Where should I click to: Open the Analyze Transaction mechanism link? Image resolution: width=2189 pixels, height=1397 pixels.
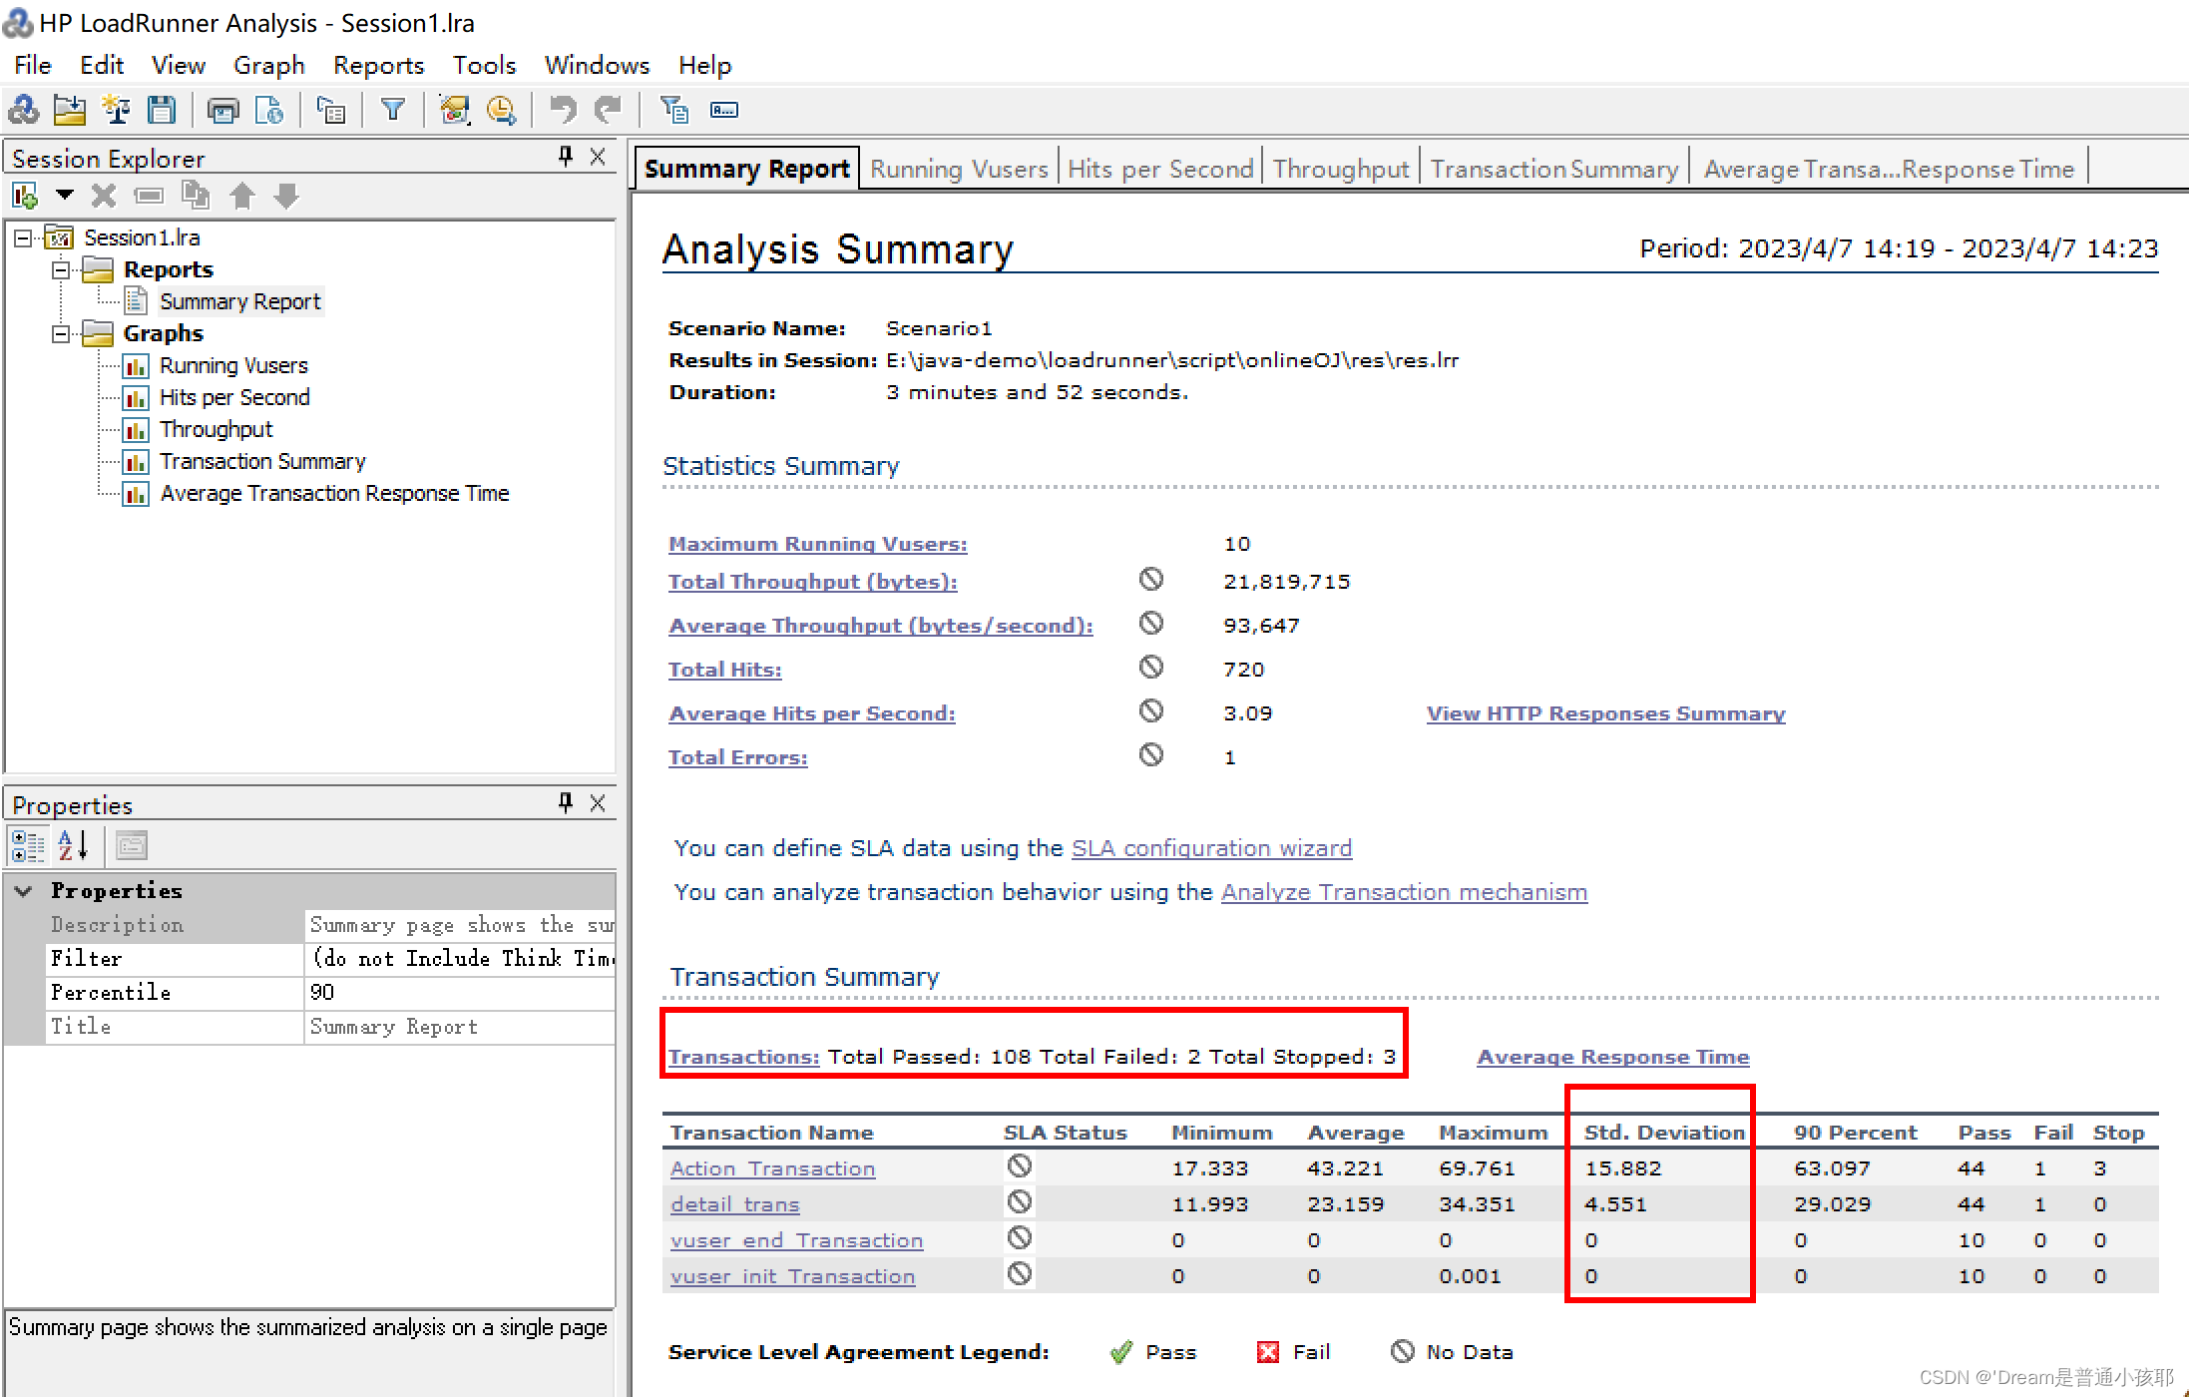pos(1404,892)
